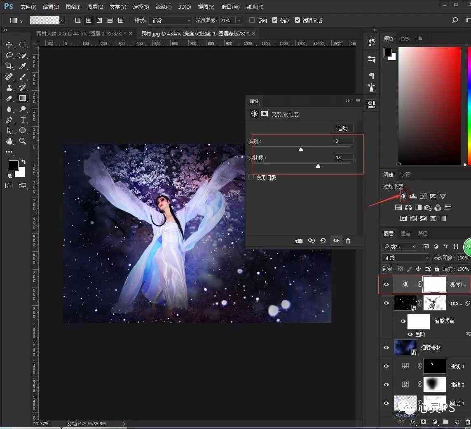Viewport: 471px width, 429px height.
Task: Select the Horizontal Type tool
Action: click(23, 120)
